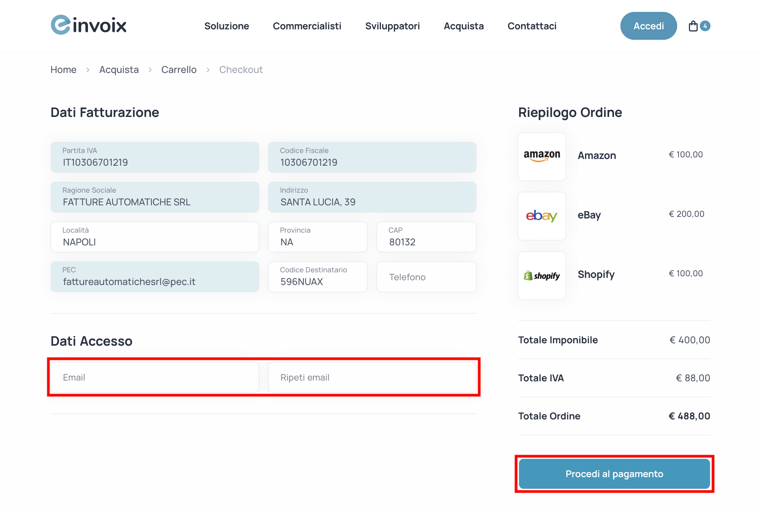Click the Shopify product icon

coord(541,275)
